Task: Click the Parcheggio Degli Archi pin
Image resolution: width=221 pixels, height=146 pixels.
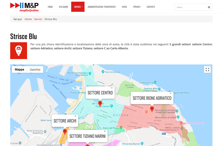Action: (x=61, y=145)
